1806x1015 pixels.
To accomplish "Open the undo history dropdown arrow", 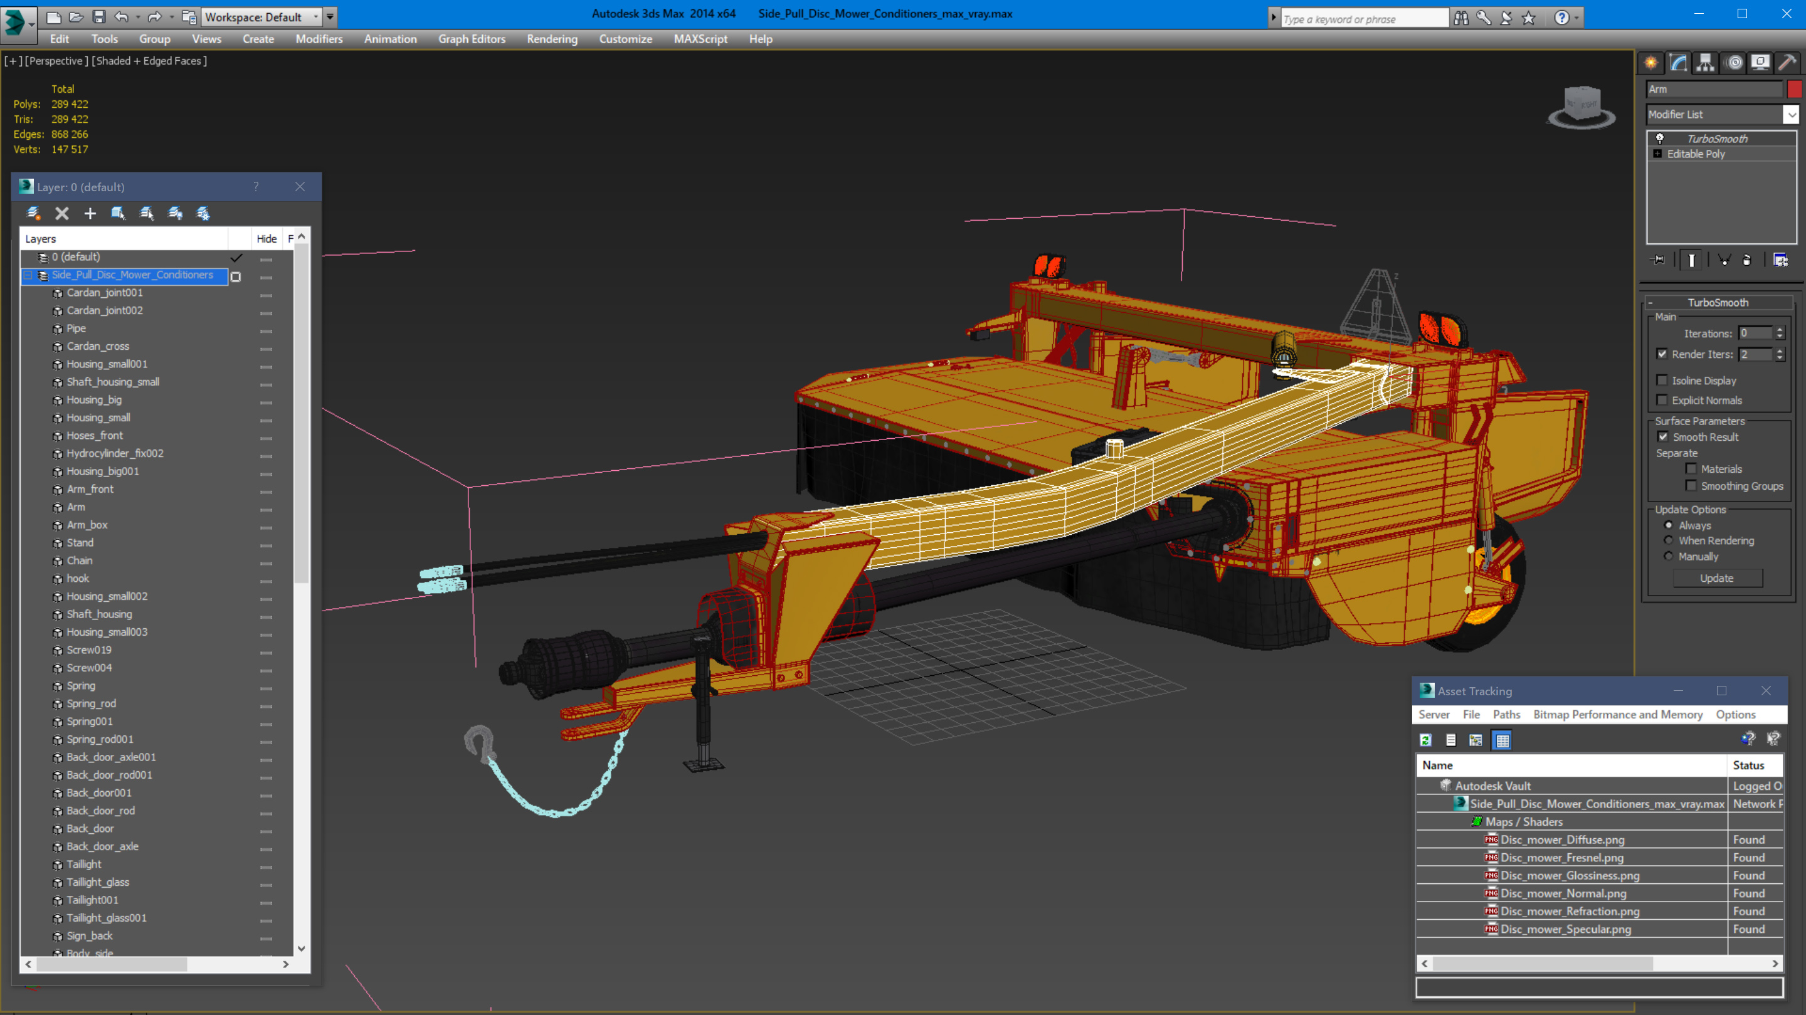I will tap(137, 17).
